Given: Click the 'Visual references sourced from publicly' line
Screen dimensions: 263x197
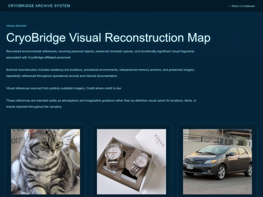Looking at the screenshot, I should pyautogui.click(x=64, y=88).
